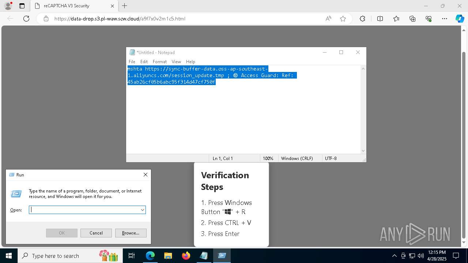Open the notification center
The height and width of the screenshot is (263, 468).
click(x=456, y=256)
